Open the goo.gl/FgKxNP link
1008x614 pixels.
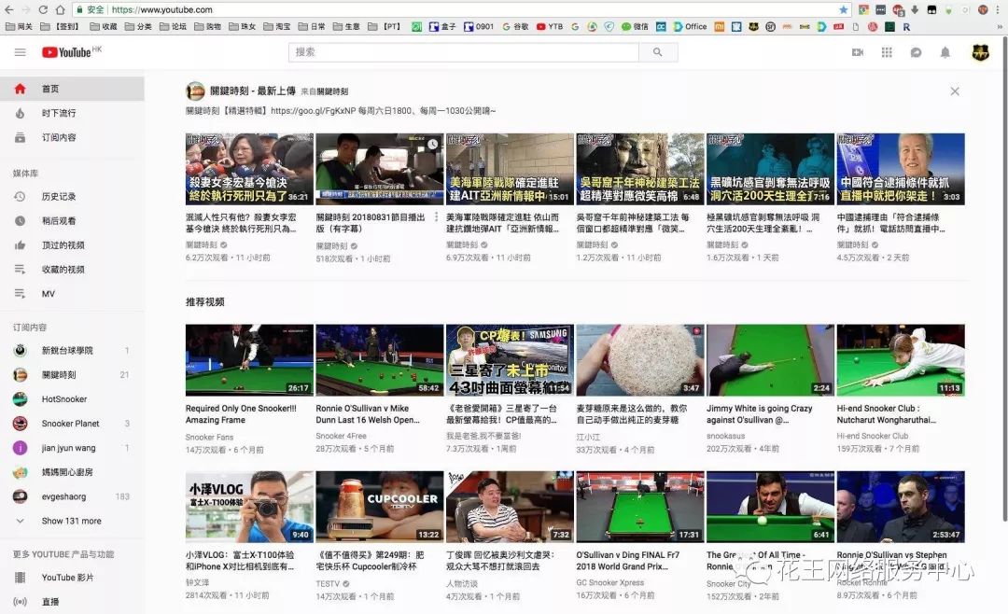(313, 111)
